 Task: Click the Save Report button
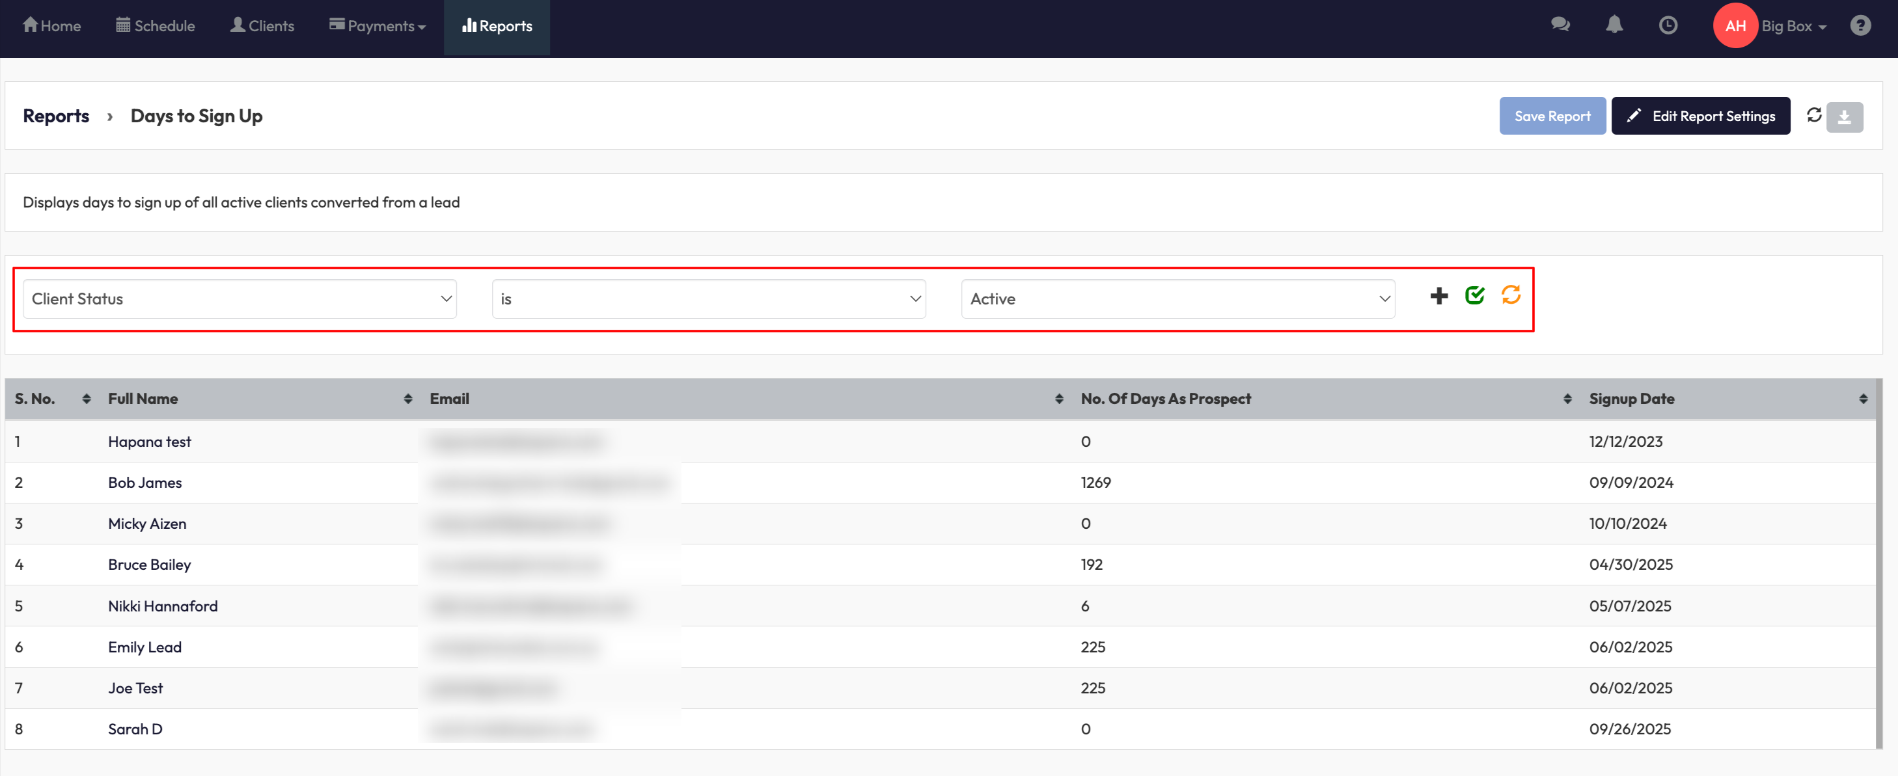[1552, 116]
